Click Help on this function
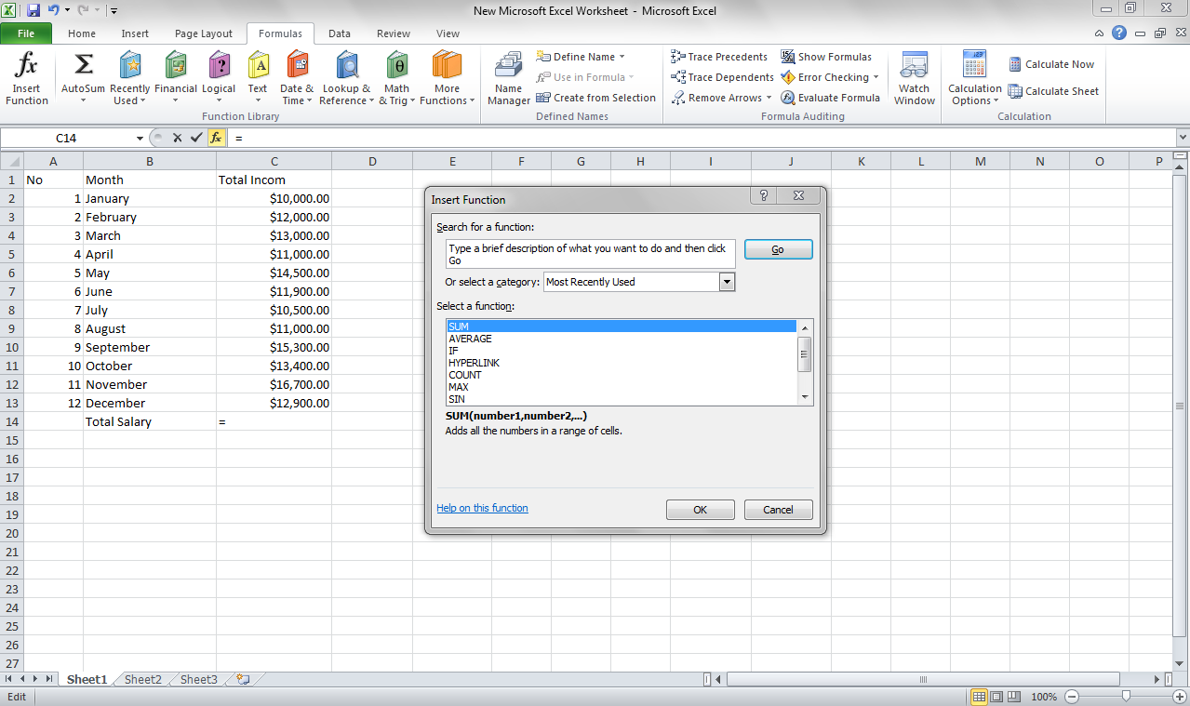The width and height of the screenshot is (1190, 706). click(x=482, y=508)
